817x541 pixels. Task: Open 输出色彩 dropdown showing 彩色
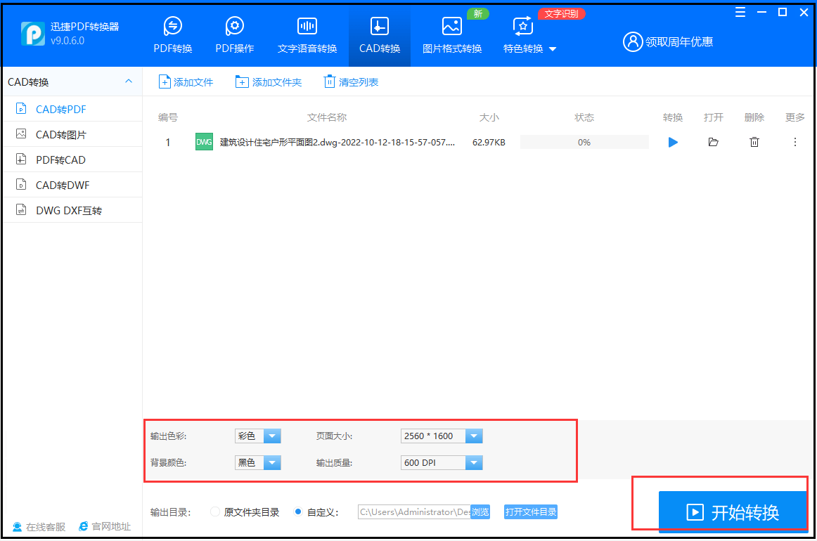(258, 436)
